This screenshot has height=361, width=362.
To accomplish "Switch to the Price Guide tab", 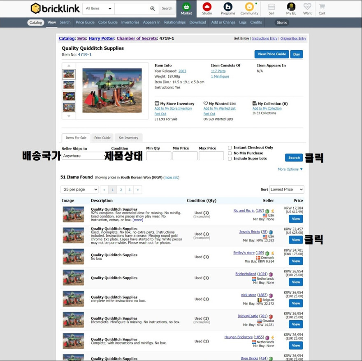I will (x=102, y=138).
